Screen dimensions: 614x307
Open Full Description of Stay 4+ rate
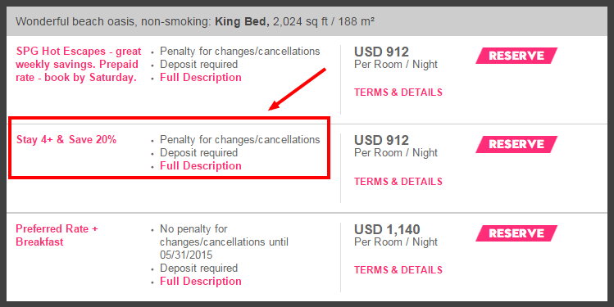click(201, 166)
